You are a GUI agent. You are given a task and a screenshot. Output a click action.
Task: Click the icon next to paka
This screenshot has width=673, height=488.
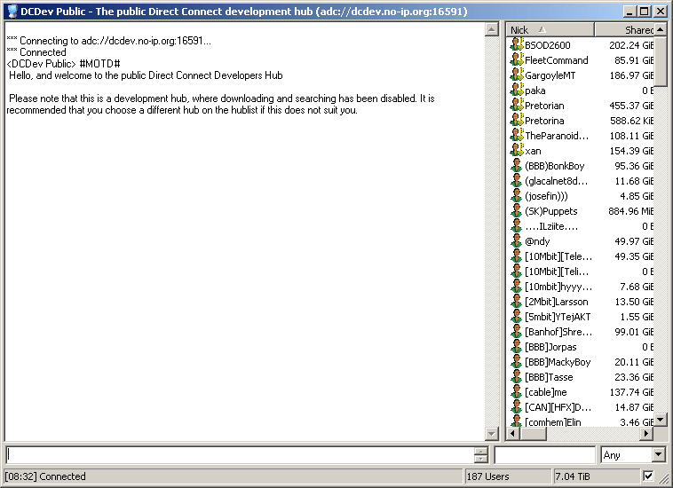coord(517,90)
